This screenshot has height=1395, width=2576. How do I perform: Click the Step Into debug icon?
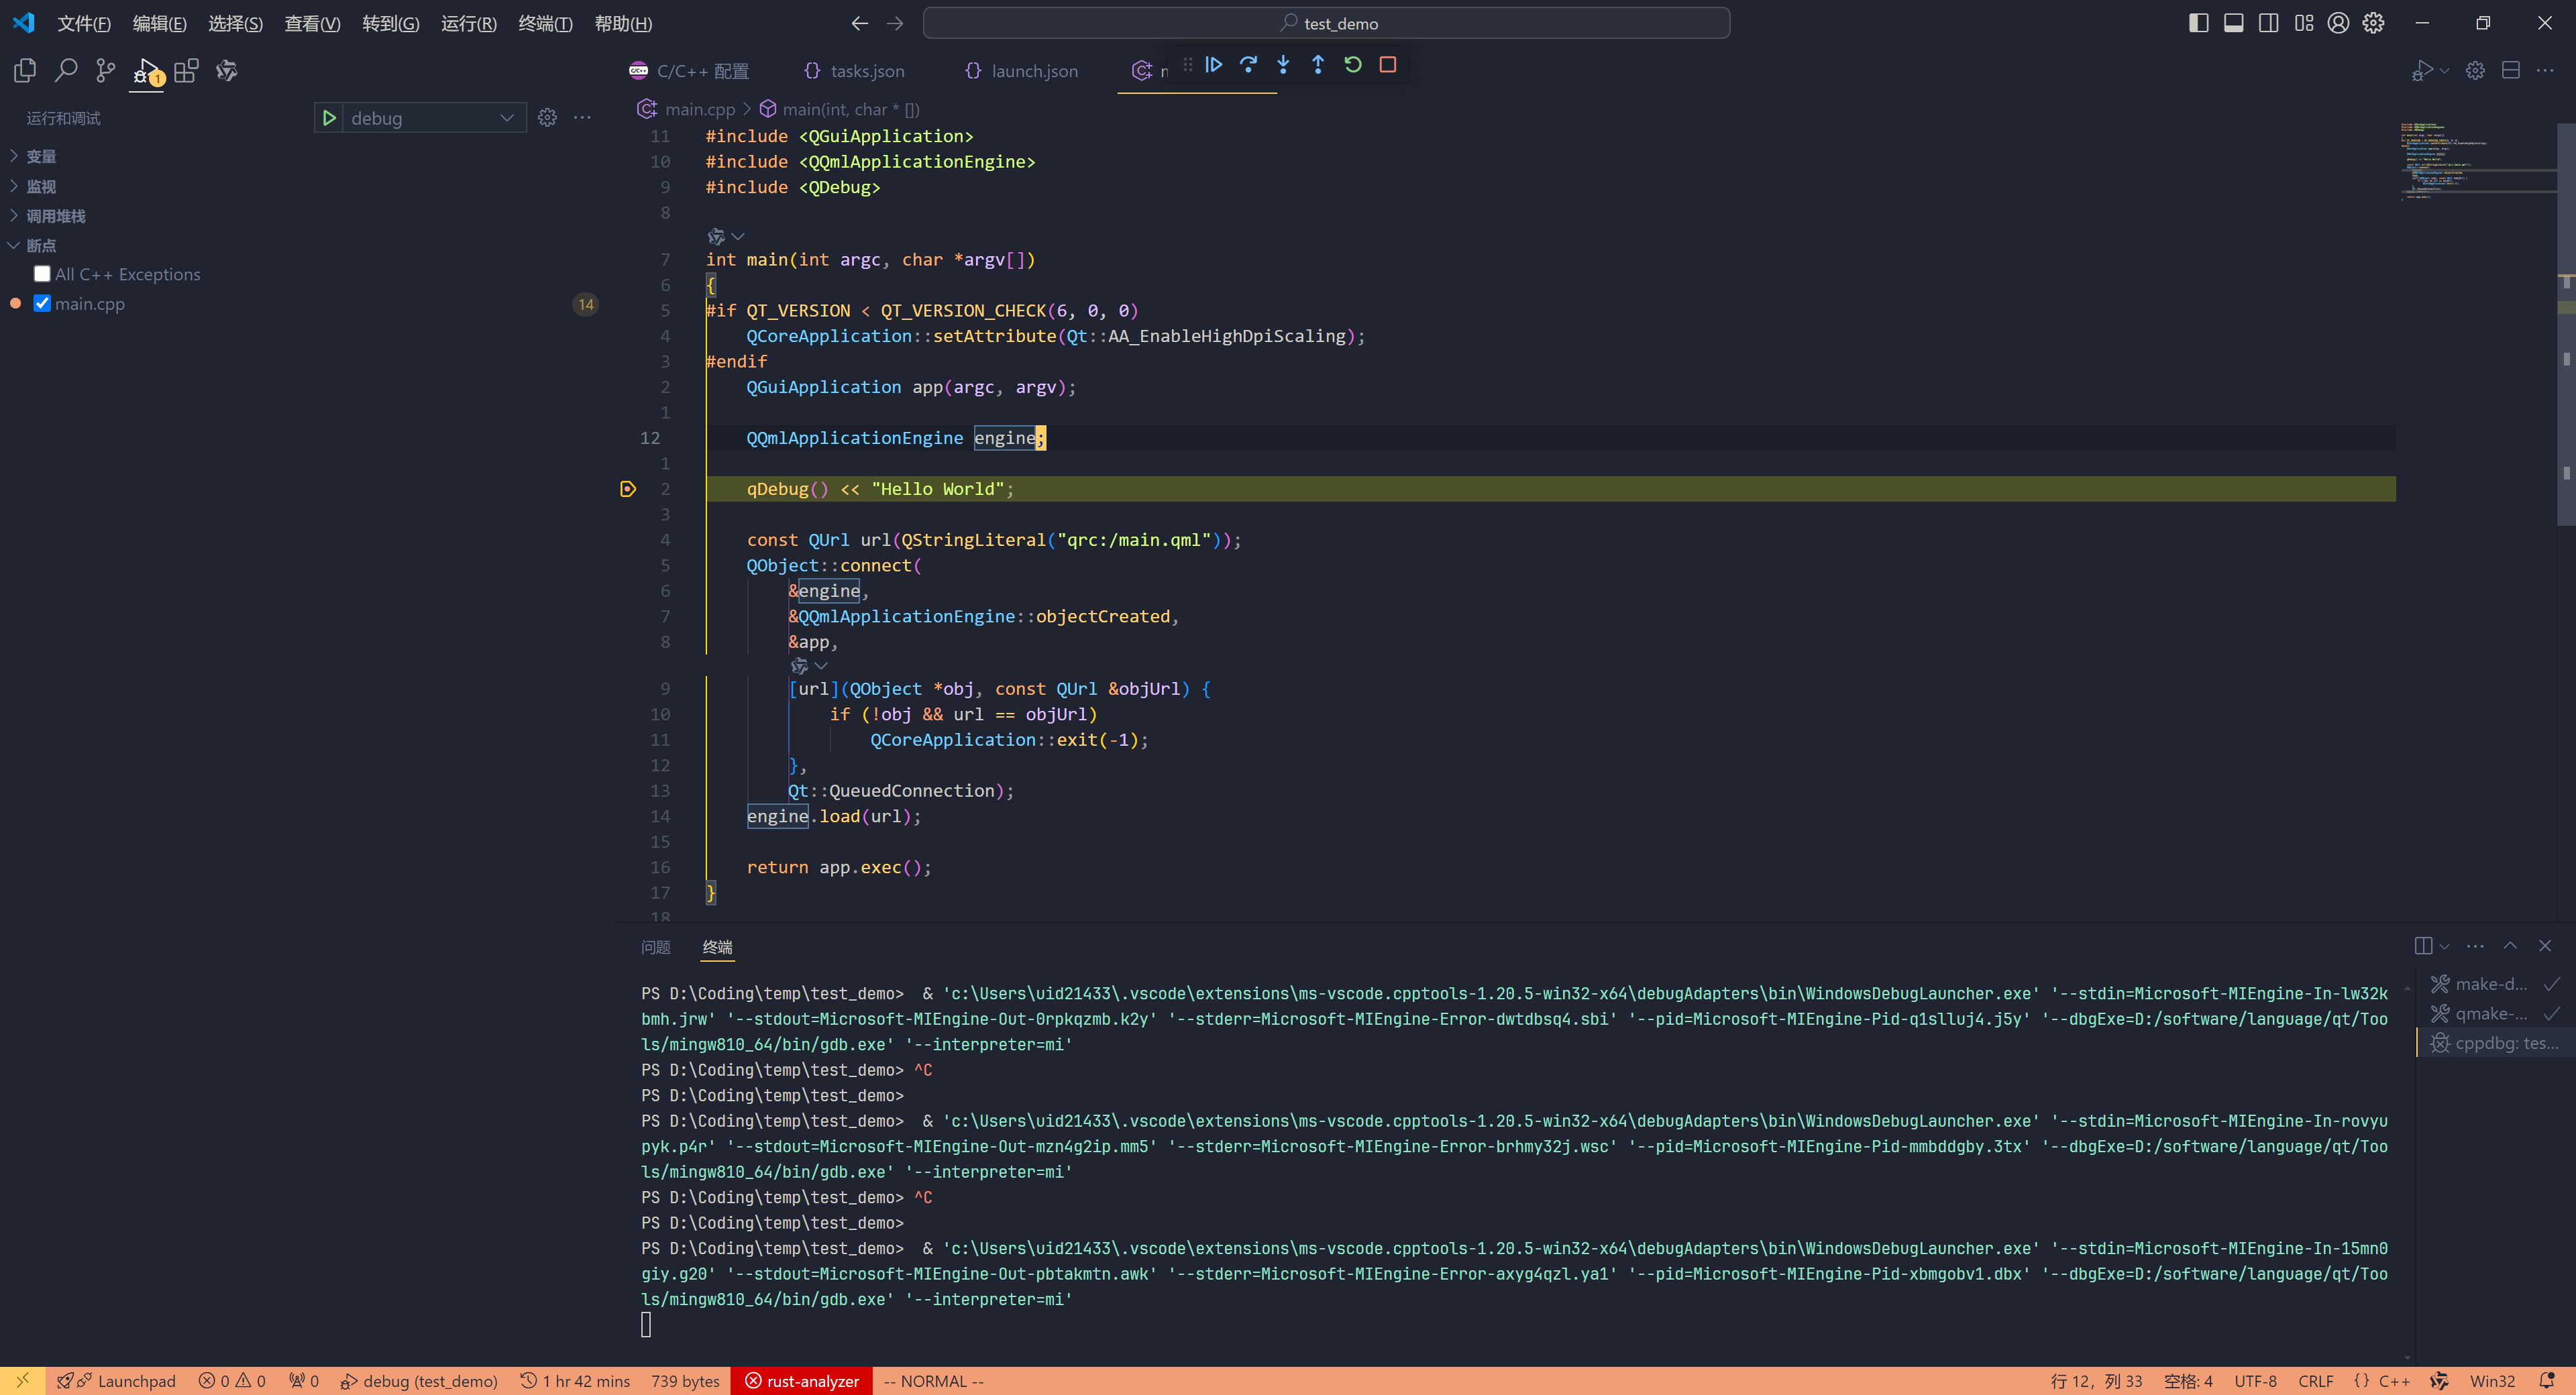[x=1283, y=65]
